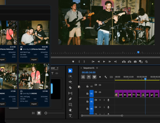Adjust Media Browser thumbnail zoom slider

coord(46,113)
